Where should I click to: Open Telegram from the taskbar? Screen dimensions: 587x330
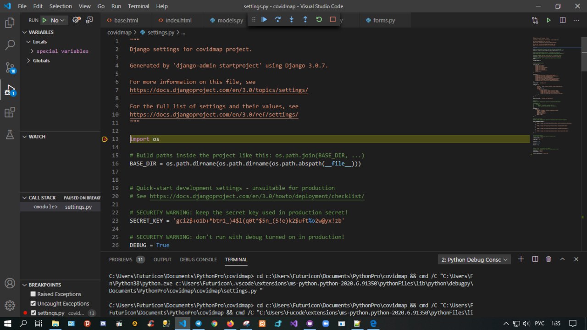[x=198, y=324]
